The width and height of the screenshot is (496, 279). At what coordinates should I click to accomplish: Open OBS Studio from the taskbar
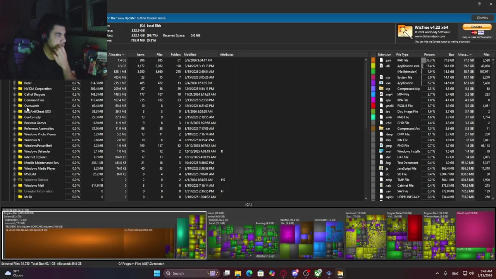point(306,273)
